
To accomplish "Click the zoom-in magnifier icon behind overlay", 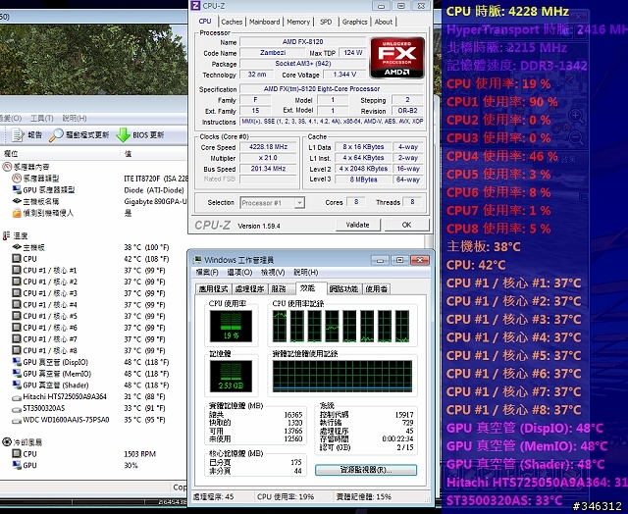I will coord(576,117).
